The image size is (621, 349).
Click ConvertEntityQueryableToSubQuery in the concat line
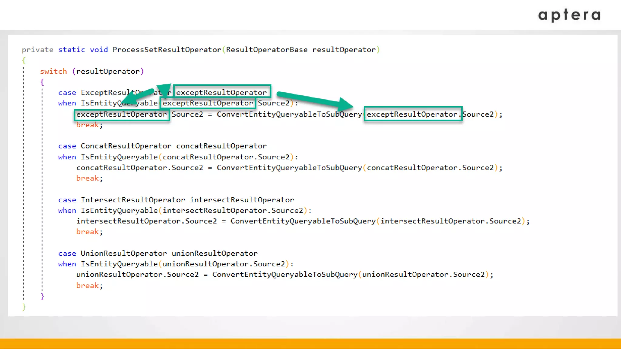pyautogui.click(x=289, y=168)
